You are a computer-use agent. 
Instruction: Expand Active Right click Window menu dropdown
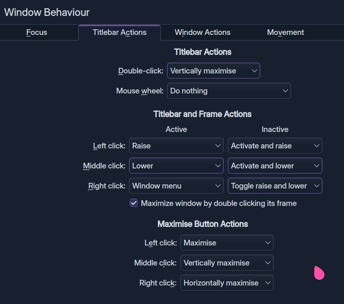click(x=176, y=186)
